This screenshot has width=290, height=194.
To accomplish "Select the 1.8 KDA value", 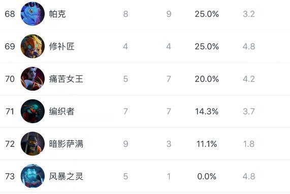I will [249, 144].
